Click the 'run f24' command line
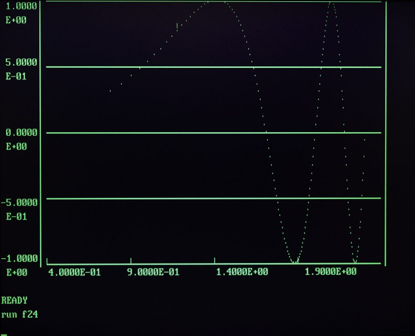 [19, 315]
